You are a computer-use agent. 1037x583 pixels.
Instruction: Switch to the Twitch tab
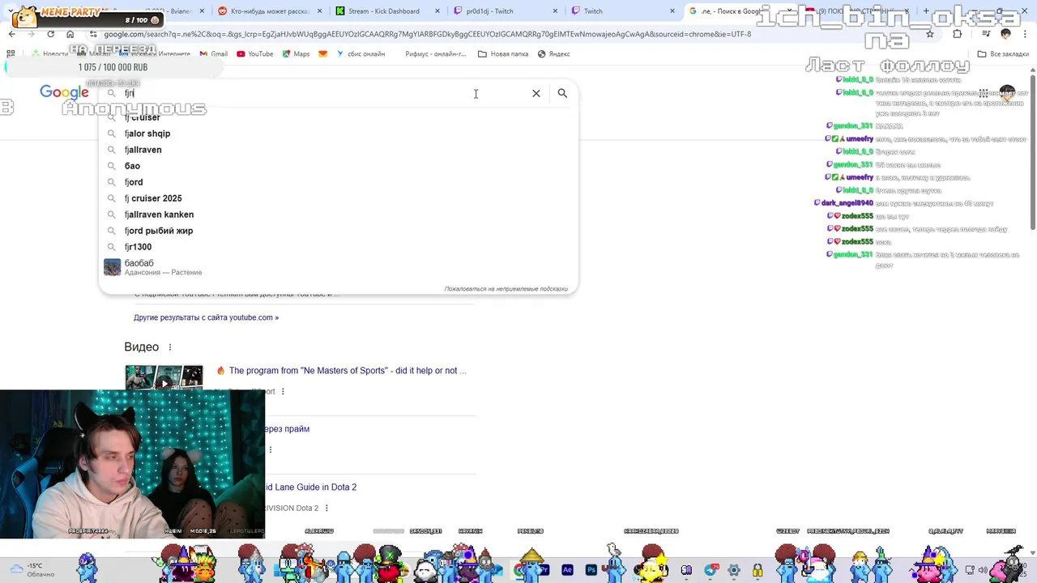pyautogui.click(x=624, y=11)
